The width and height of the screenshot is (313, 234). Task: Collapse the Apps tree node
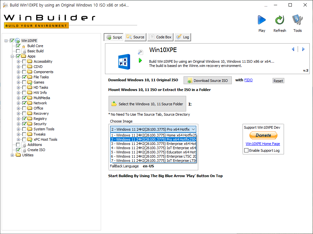pyautogui.click(x=12, y=56)
